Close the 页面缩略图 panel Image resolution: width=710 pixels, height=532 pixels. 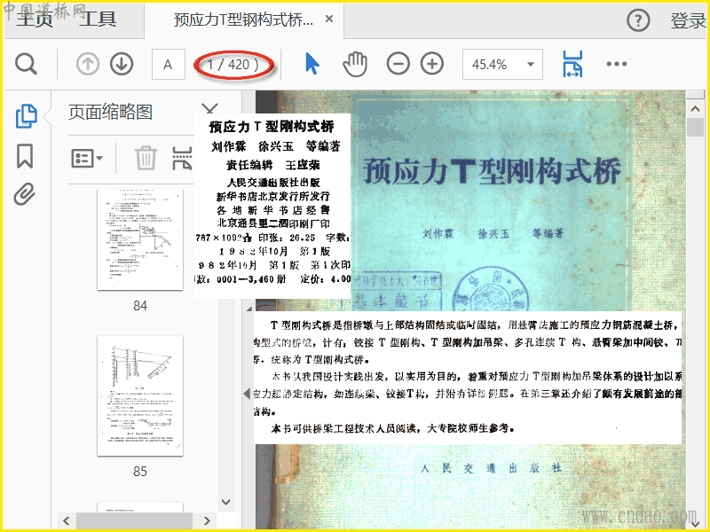click(x=209, y=109)
